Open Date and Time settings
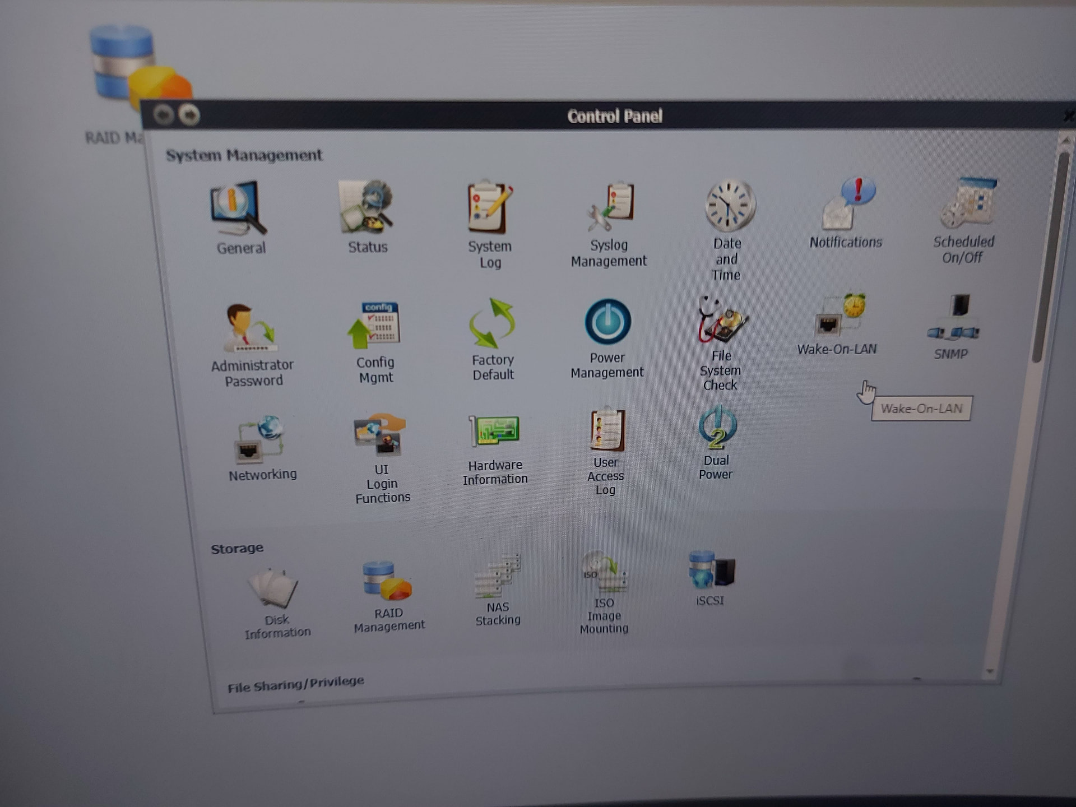The width and height of the screenshot is (1076, 807). coord(729,207)
